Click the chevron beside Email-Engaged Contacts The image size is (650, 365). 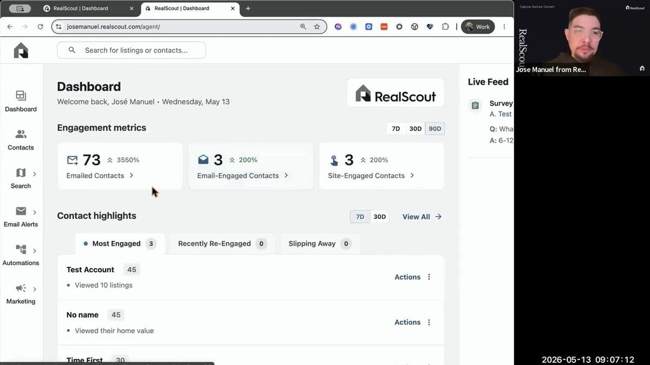point(286,175)
